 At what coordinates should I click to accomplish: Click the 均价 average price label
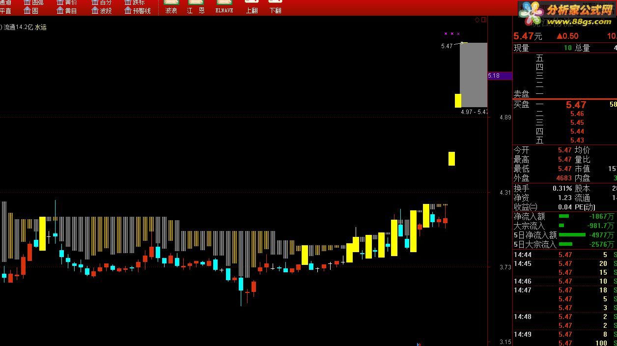582,150
